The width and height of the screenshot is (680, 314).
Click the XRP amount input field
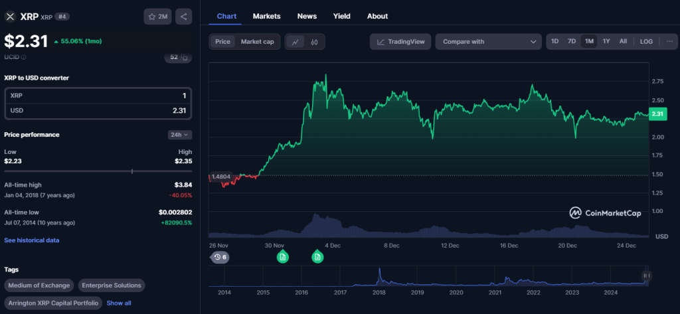pos(98,96)
